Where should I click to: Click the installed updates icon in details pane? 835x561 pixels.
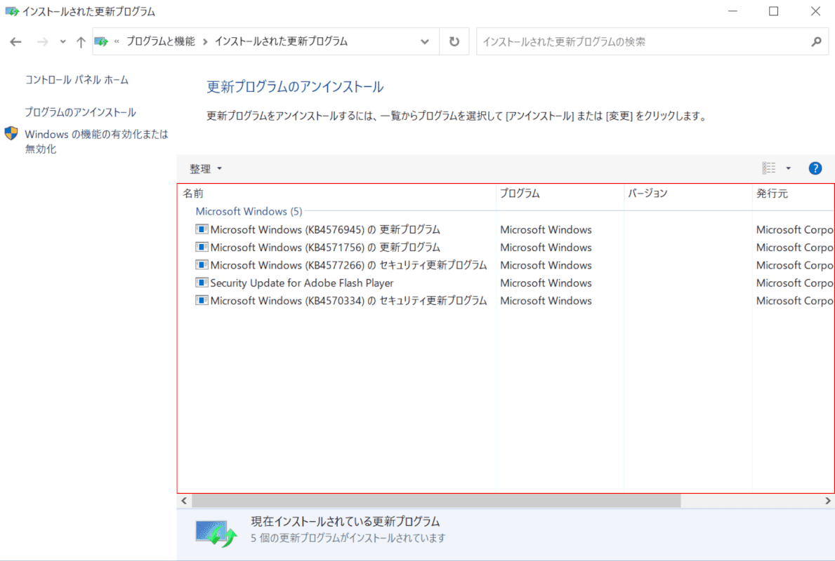coord(216,533)
